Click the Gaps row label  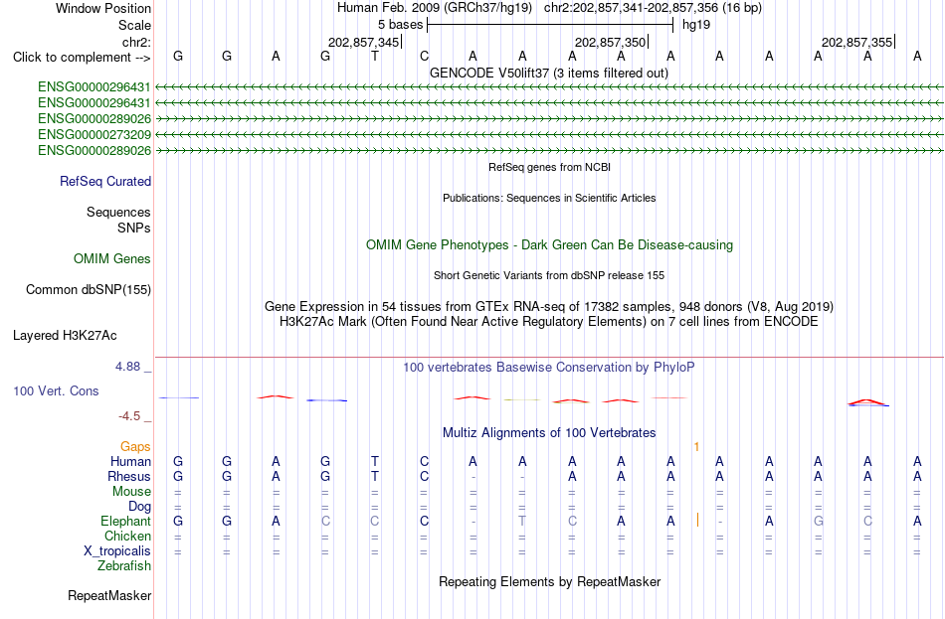[x=135, y=446]
